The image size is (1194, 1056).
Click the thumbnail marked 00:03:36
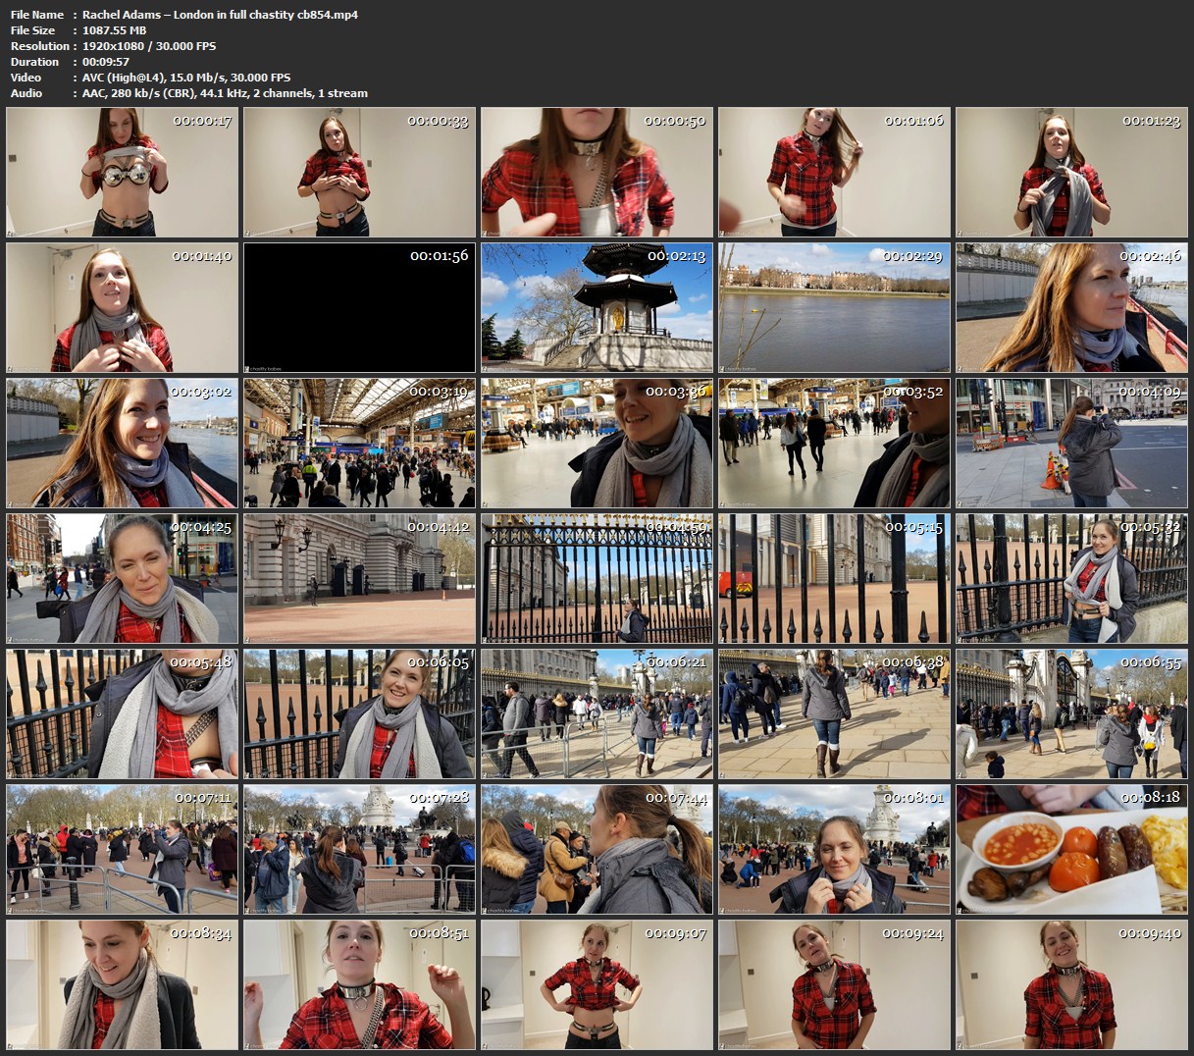pyautogui.click(x=597, y=444)
